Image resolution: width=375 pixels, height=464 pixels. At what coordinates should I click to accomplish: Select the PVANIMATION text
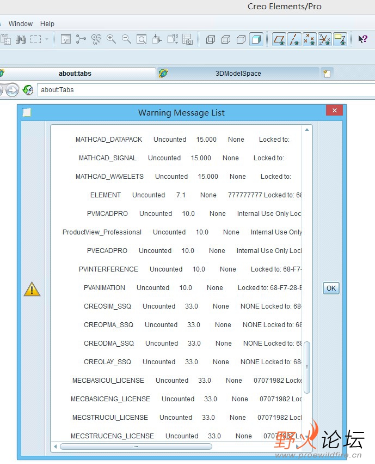tap(104, 288)
